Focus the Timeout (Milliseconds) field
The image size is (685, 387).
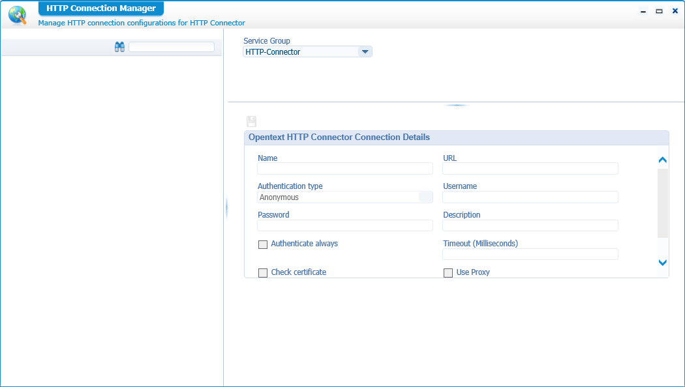click(x=530, y=254)
